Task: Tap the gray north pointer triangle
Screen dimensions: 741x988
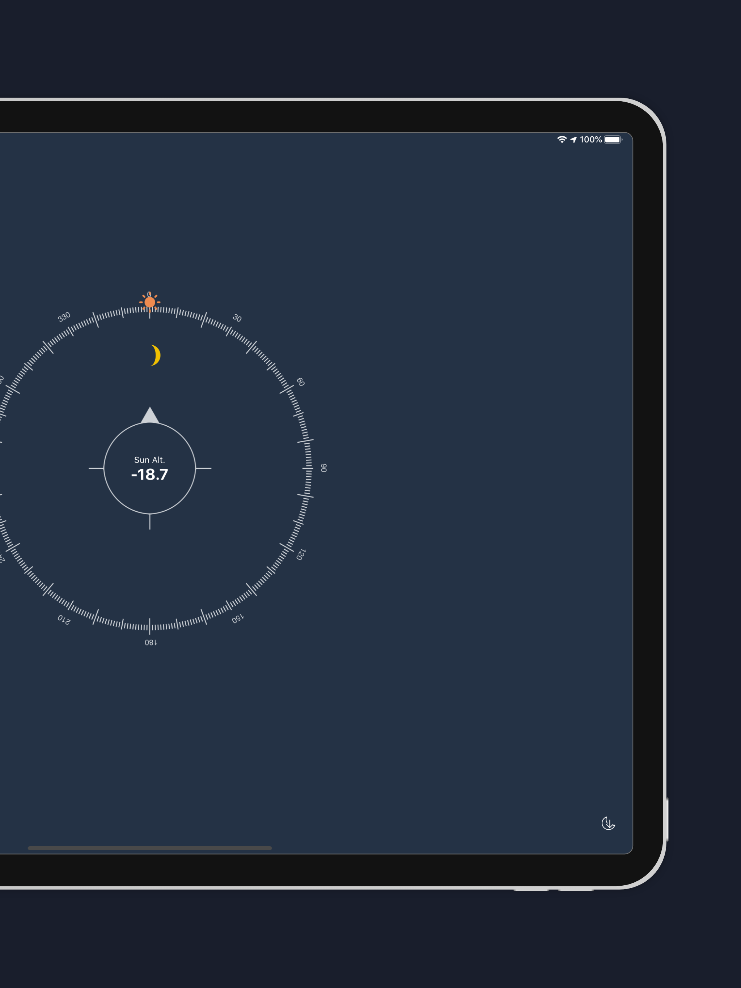Action: coord(150,416)
